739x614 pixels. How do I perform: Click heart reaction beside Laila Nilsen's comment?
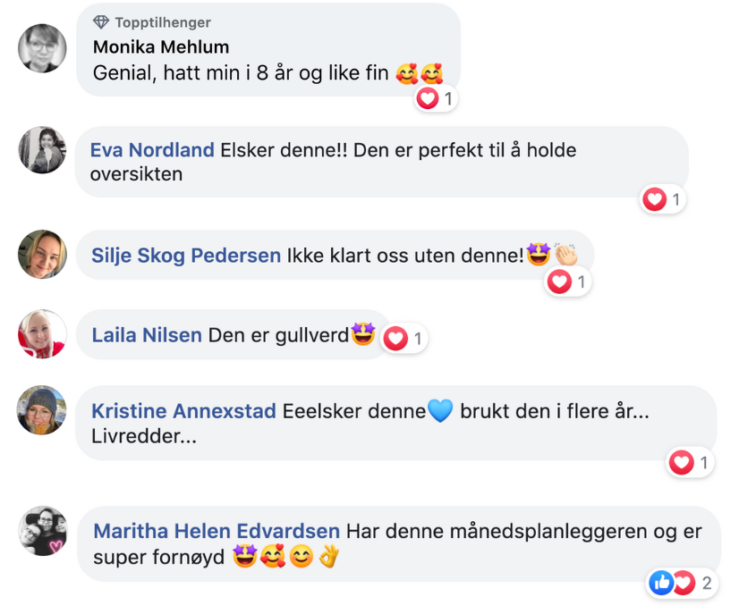tap(404, 339)
